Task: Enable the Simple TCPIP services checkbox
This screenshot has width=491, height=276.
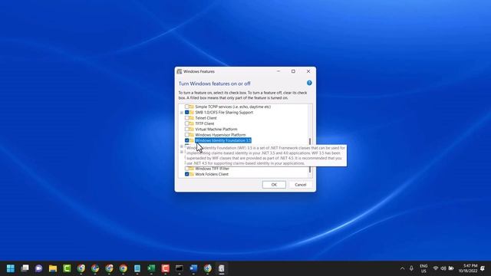Action: point(186,107)
